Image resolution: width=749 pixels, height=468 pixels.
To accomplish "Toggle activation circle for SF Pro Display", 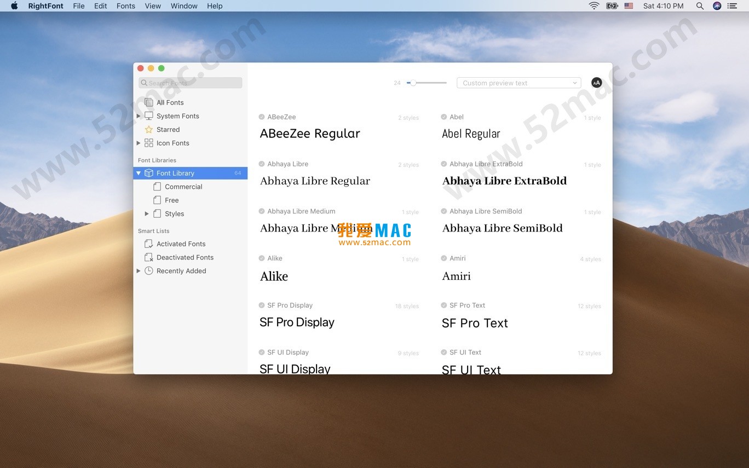I will tap(262, 305).
